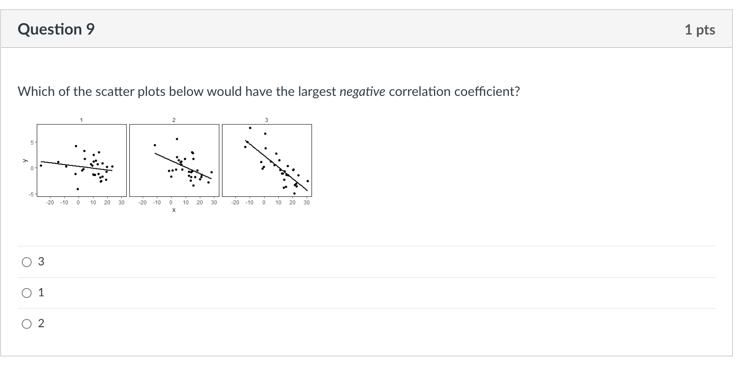The image size is (750, 369).
Task: Click the answer label text "3"
Action: [41, 262]
